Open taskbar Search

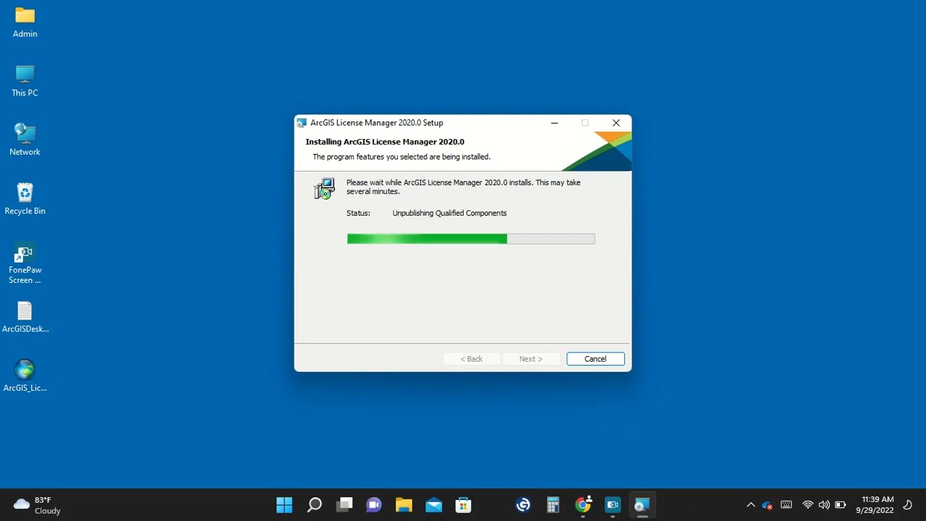point(314,505)
